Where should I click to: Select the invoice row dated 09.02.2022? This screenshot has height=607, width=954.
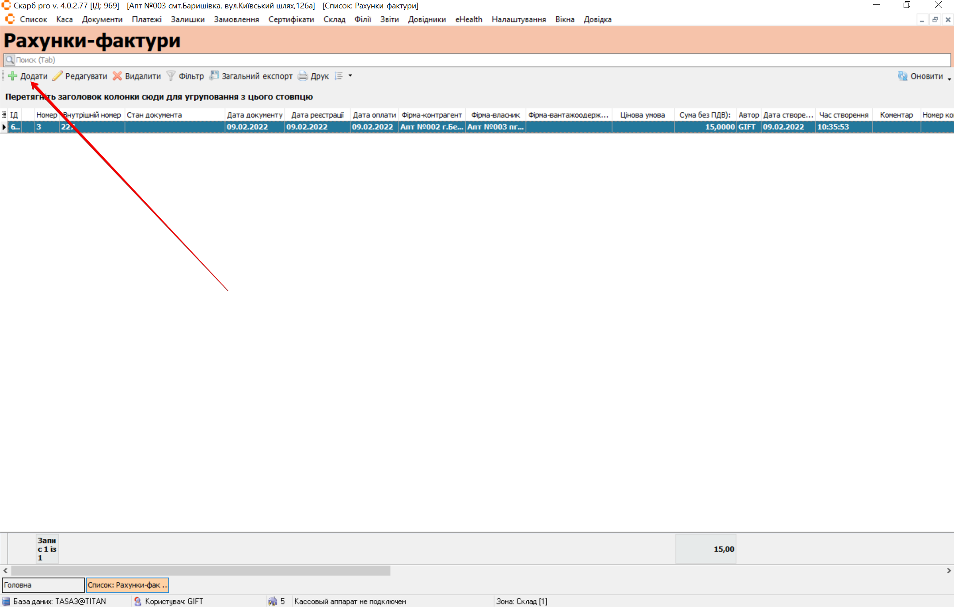pos(247,127)
